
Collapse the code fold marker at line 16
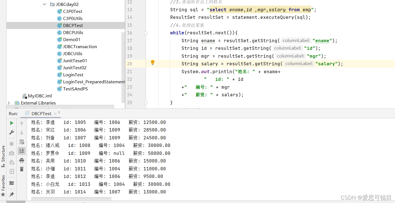[x=145, y=33]
